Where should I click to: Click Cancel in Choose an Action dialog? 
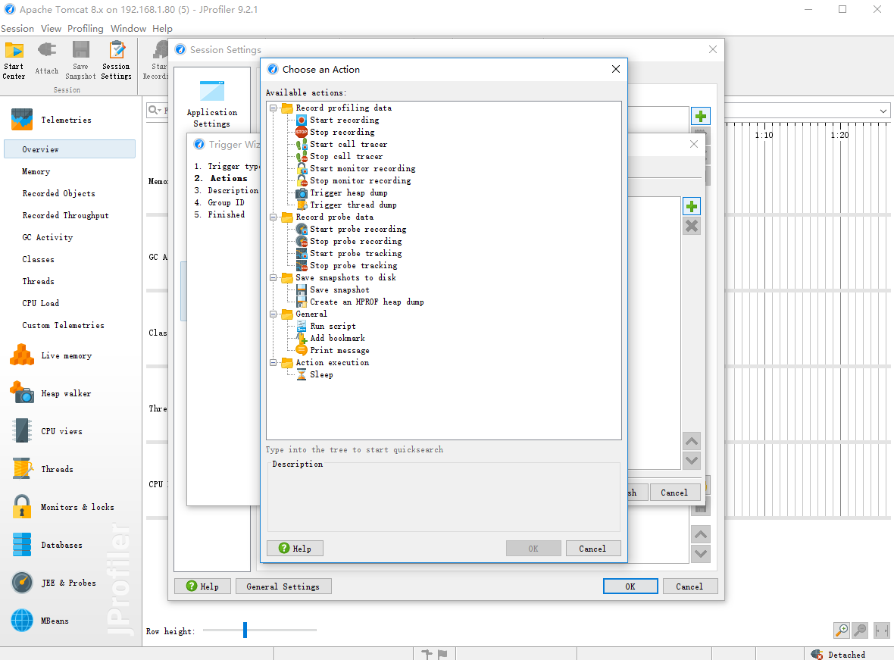pyautogui.click(x=593, y=548)
